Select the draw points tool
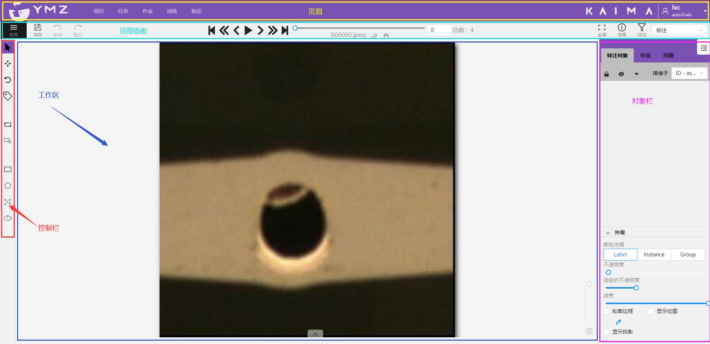The width and height of the screenshot is (710, 344). click(8, 202)
